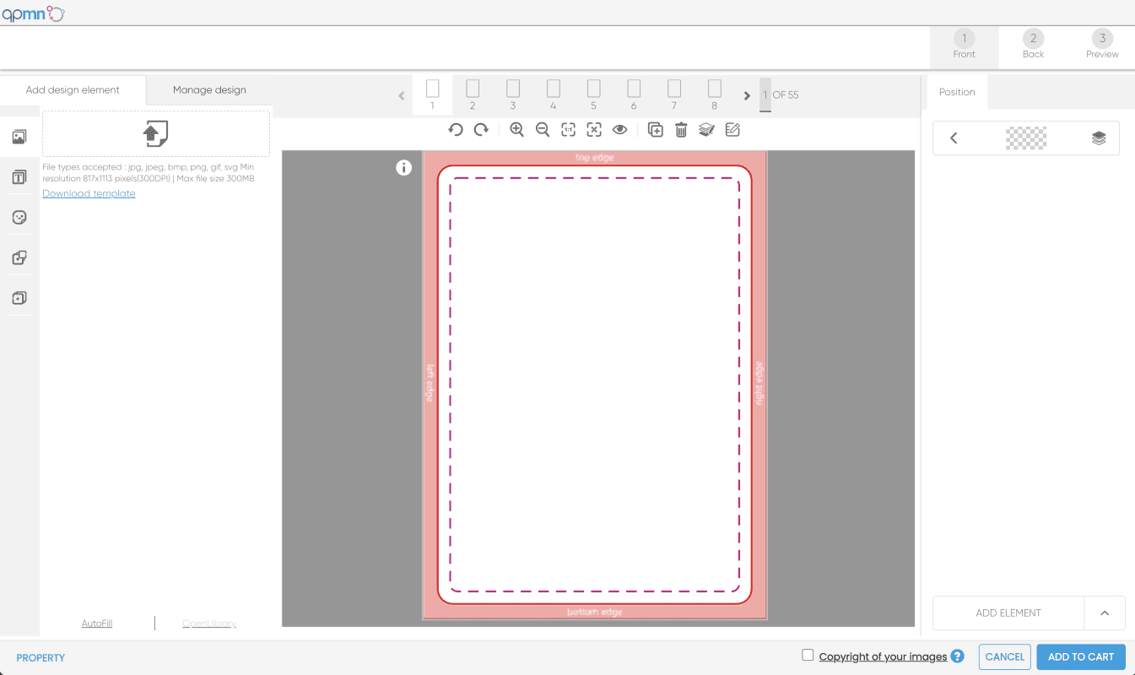Open the sticker/clipart smiley tool
This screenshot has height=675, width=1135.
pyautogui.click(x=19, y=218)
